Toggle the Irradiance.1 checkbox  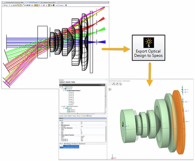pos(68,110)
